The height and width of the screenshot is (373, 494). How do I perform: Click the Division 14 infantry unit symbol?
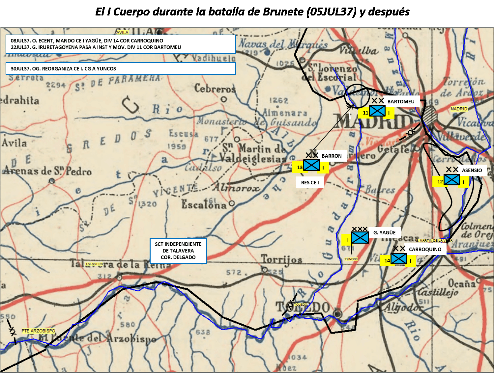pyautogui.click(x=399, y=258)
